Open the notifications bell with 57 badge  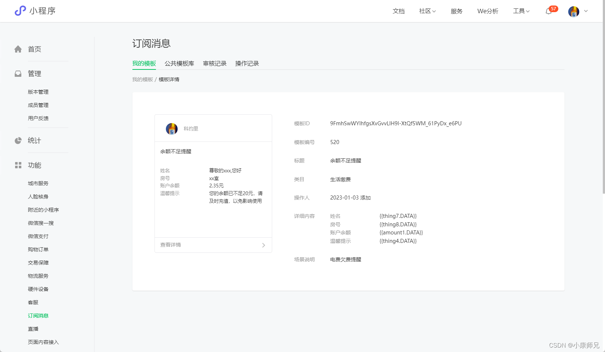point(548,11)
